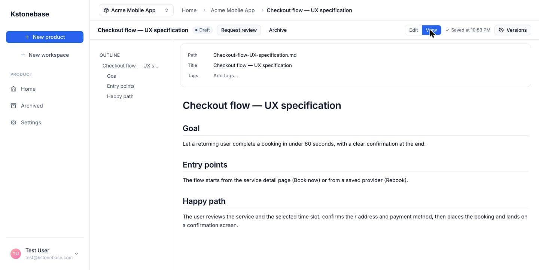Screen dimensions: 539x270
Task: Click the cube icon in product selector
Action: pos(106,10)
